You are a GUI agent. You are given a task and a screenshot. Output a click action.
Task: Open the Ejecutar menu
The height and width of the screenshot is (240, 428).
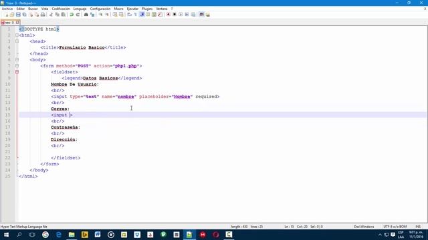[132, 9]
